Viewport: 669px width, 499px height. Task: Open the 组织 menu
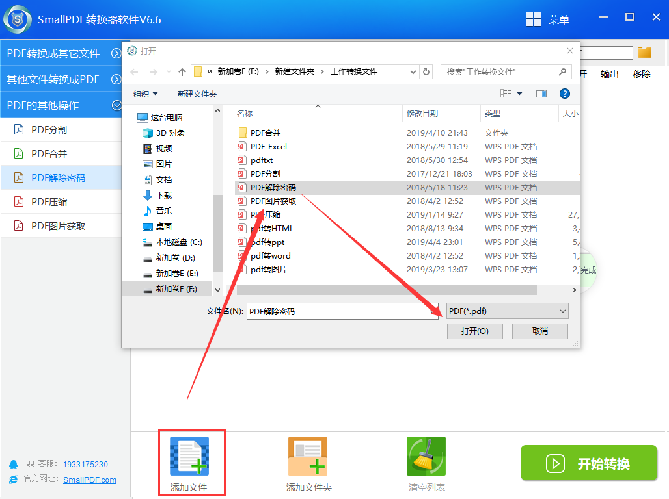[x=146, y=94]
